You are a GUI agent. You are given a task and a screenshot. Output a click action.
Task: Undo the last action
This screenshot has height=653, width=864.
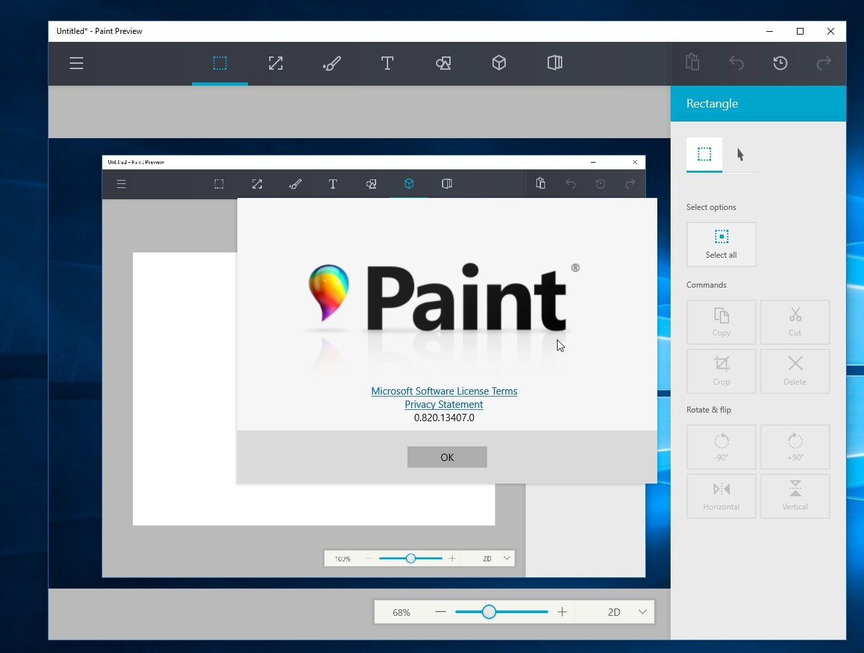[737, 63]
